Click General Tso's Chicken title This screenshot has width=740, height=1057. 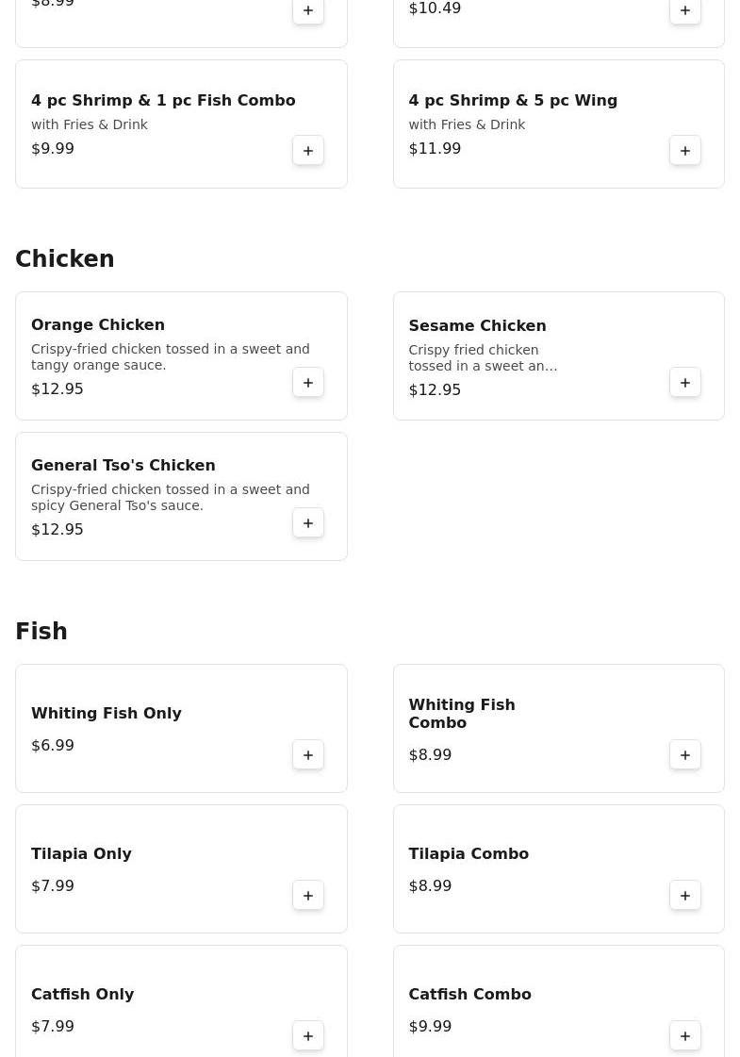coord(123,466)
